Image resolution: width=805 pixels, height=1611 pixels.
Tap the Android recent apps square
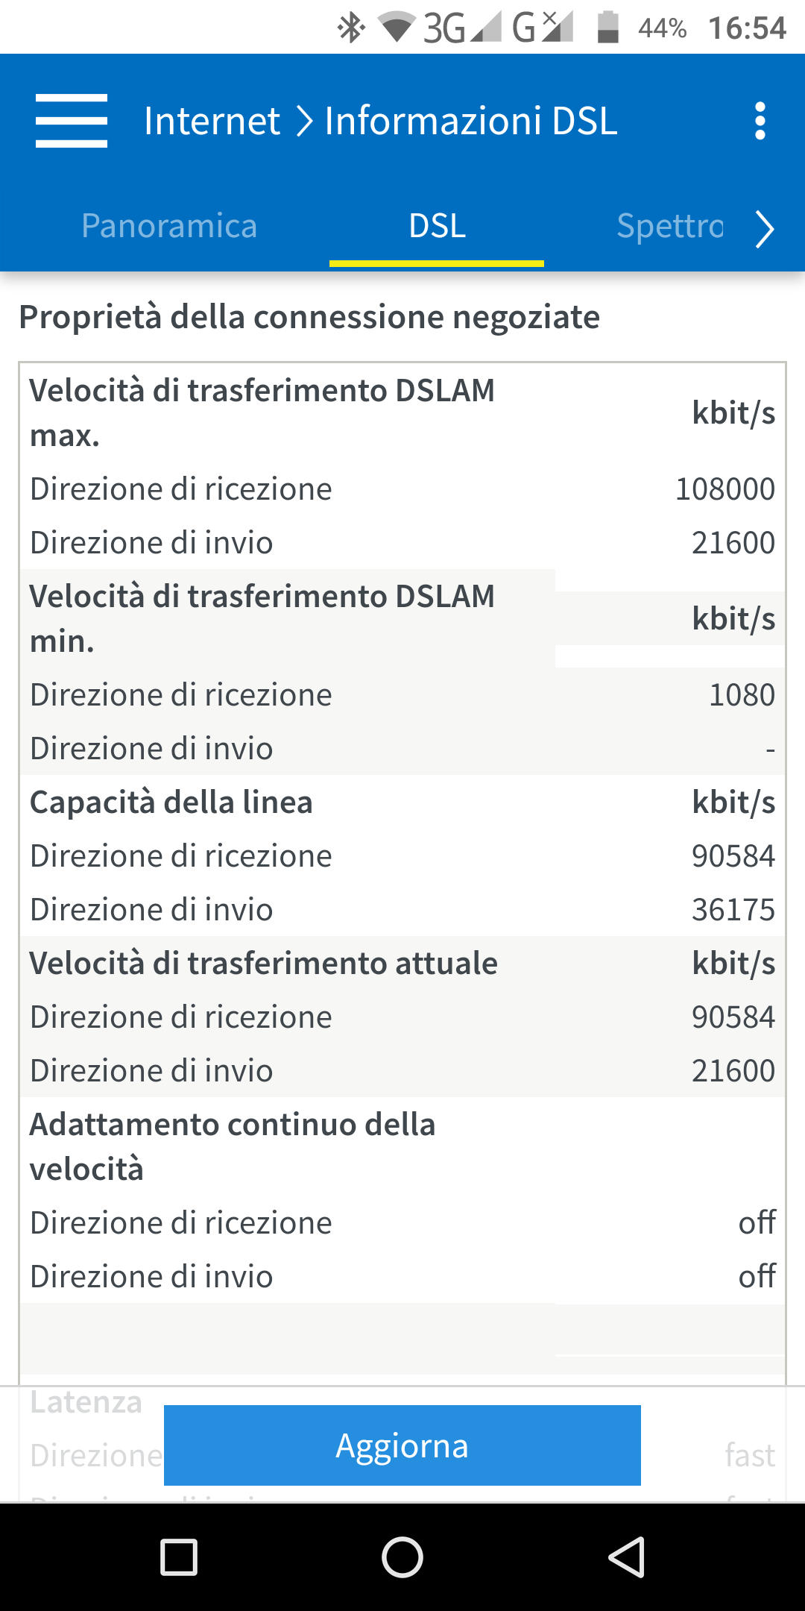[179, 1557]
